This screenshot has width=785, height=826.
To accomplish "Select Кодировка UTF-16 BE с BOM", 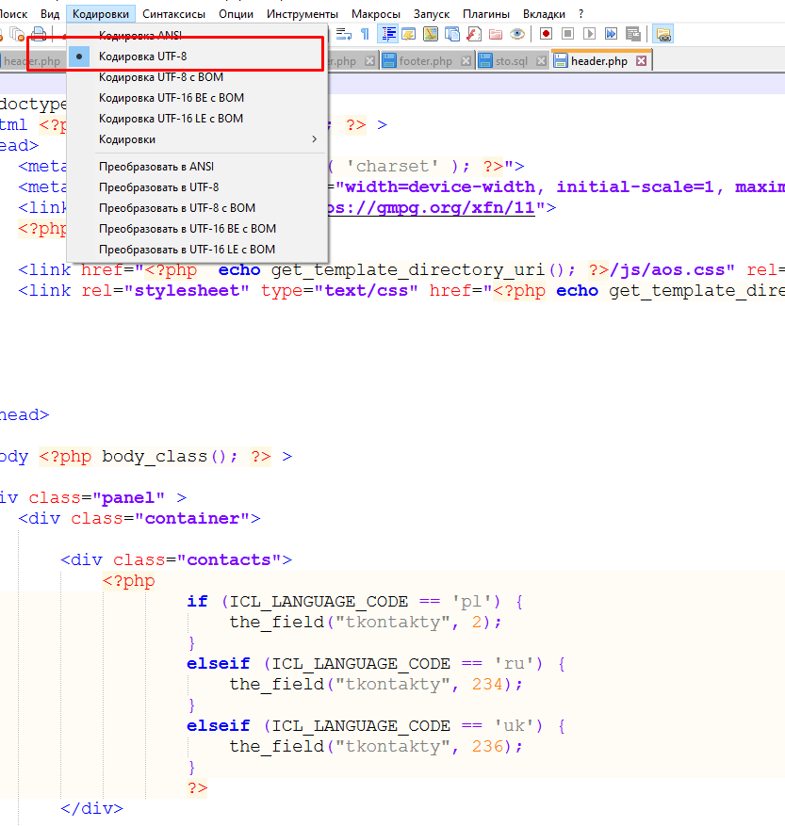I will [x=197, y=98].
